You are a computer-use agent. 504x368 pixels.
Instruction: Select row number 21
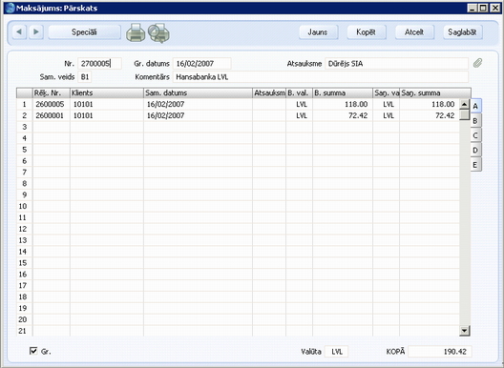click(25, 331)
